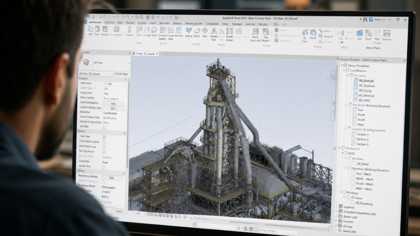Switch to the Collaborate tab

pos(212,23)
